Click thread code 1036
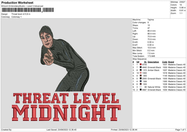The height and width of the screenshot is (132, 187). (165, 84)
